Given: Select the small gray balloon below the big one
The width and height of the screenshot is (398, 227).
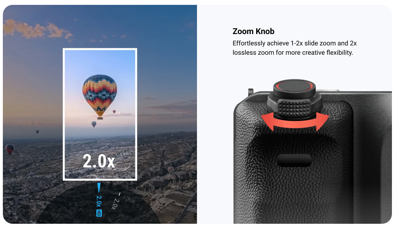Looking at the screenshot, I should point(94,124).
